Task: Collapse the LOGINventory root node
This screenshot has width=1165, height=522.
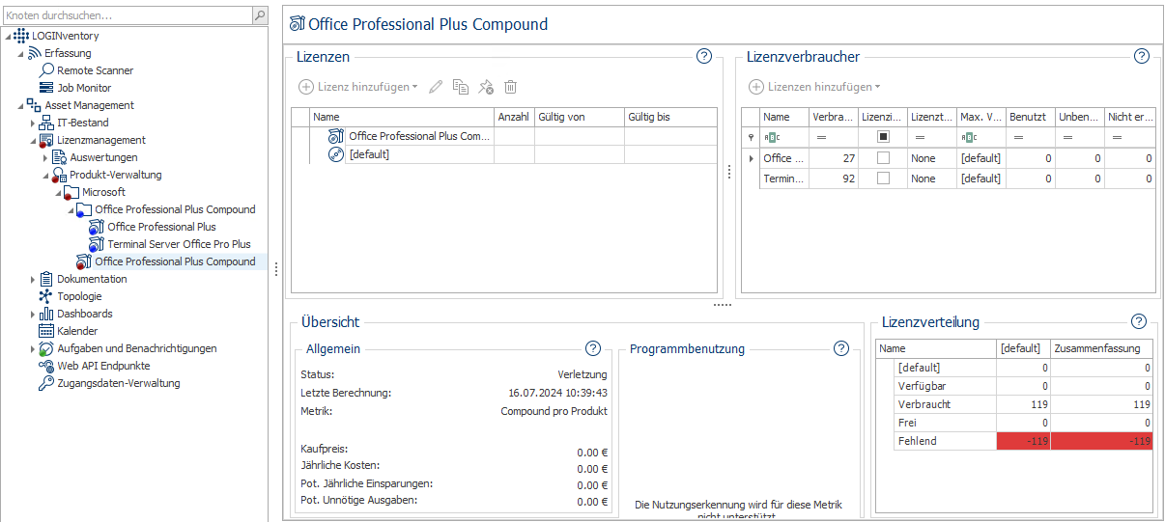Action: (x=8, y=36)
